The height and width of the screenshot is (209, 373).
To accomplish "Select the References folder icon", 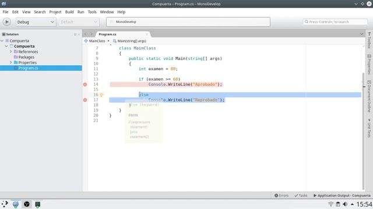I will click(16, 52).
